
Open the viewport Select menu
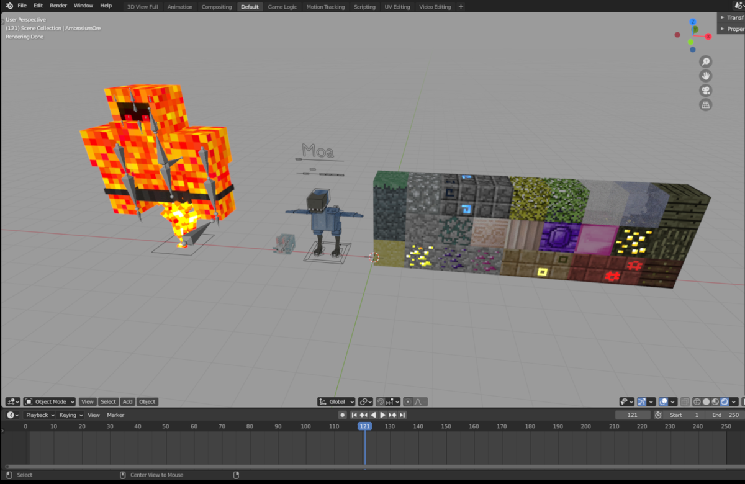click(x=108, y=401)
